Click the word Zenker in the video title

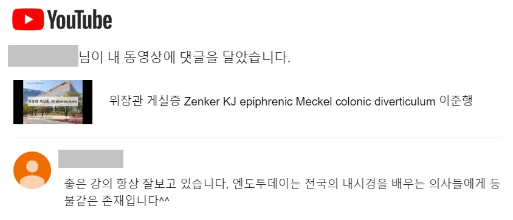click(202, 102)
